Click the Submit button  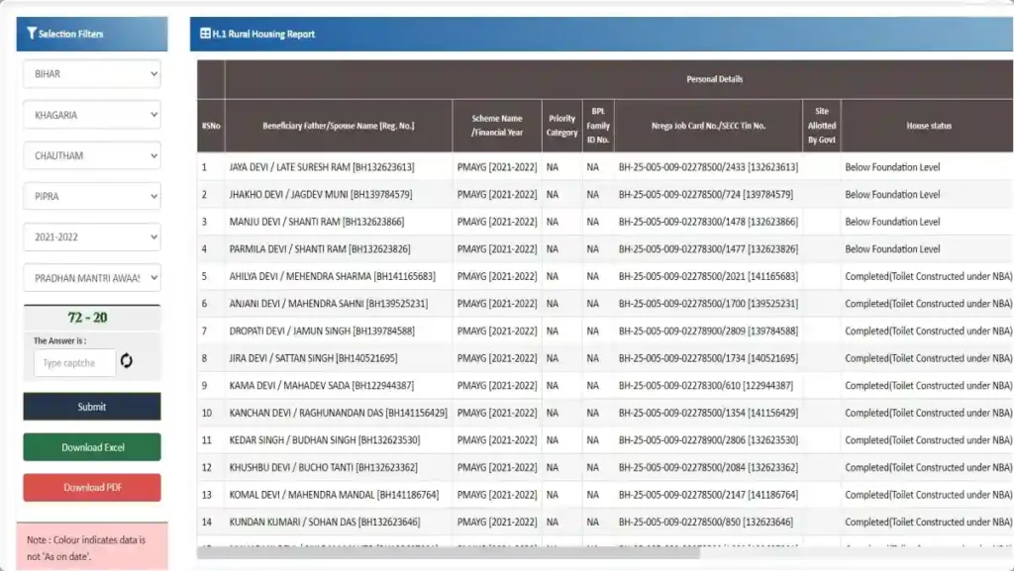92,407
